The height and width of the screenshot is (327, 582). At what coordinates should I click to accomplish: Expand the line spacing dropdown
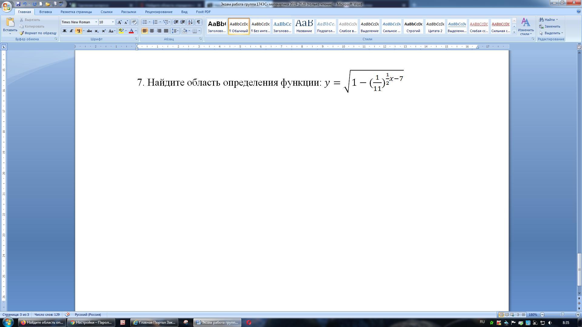tap(178, 31)
